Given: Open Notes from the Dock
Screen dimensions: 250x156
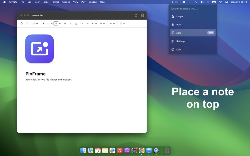Looking at the screenshot, I should click(x=105, y=150).
